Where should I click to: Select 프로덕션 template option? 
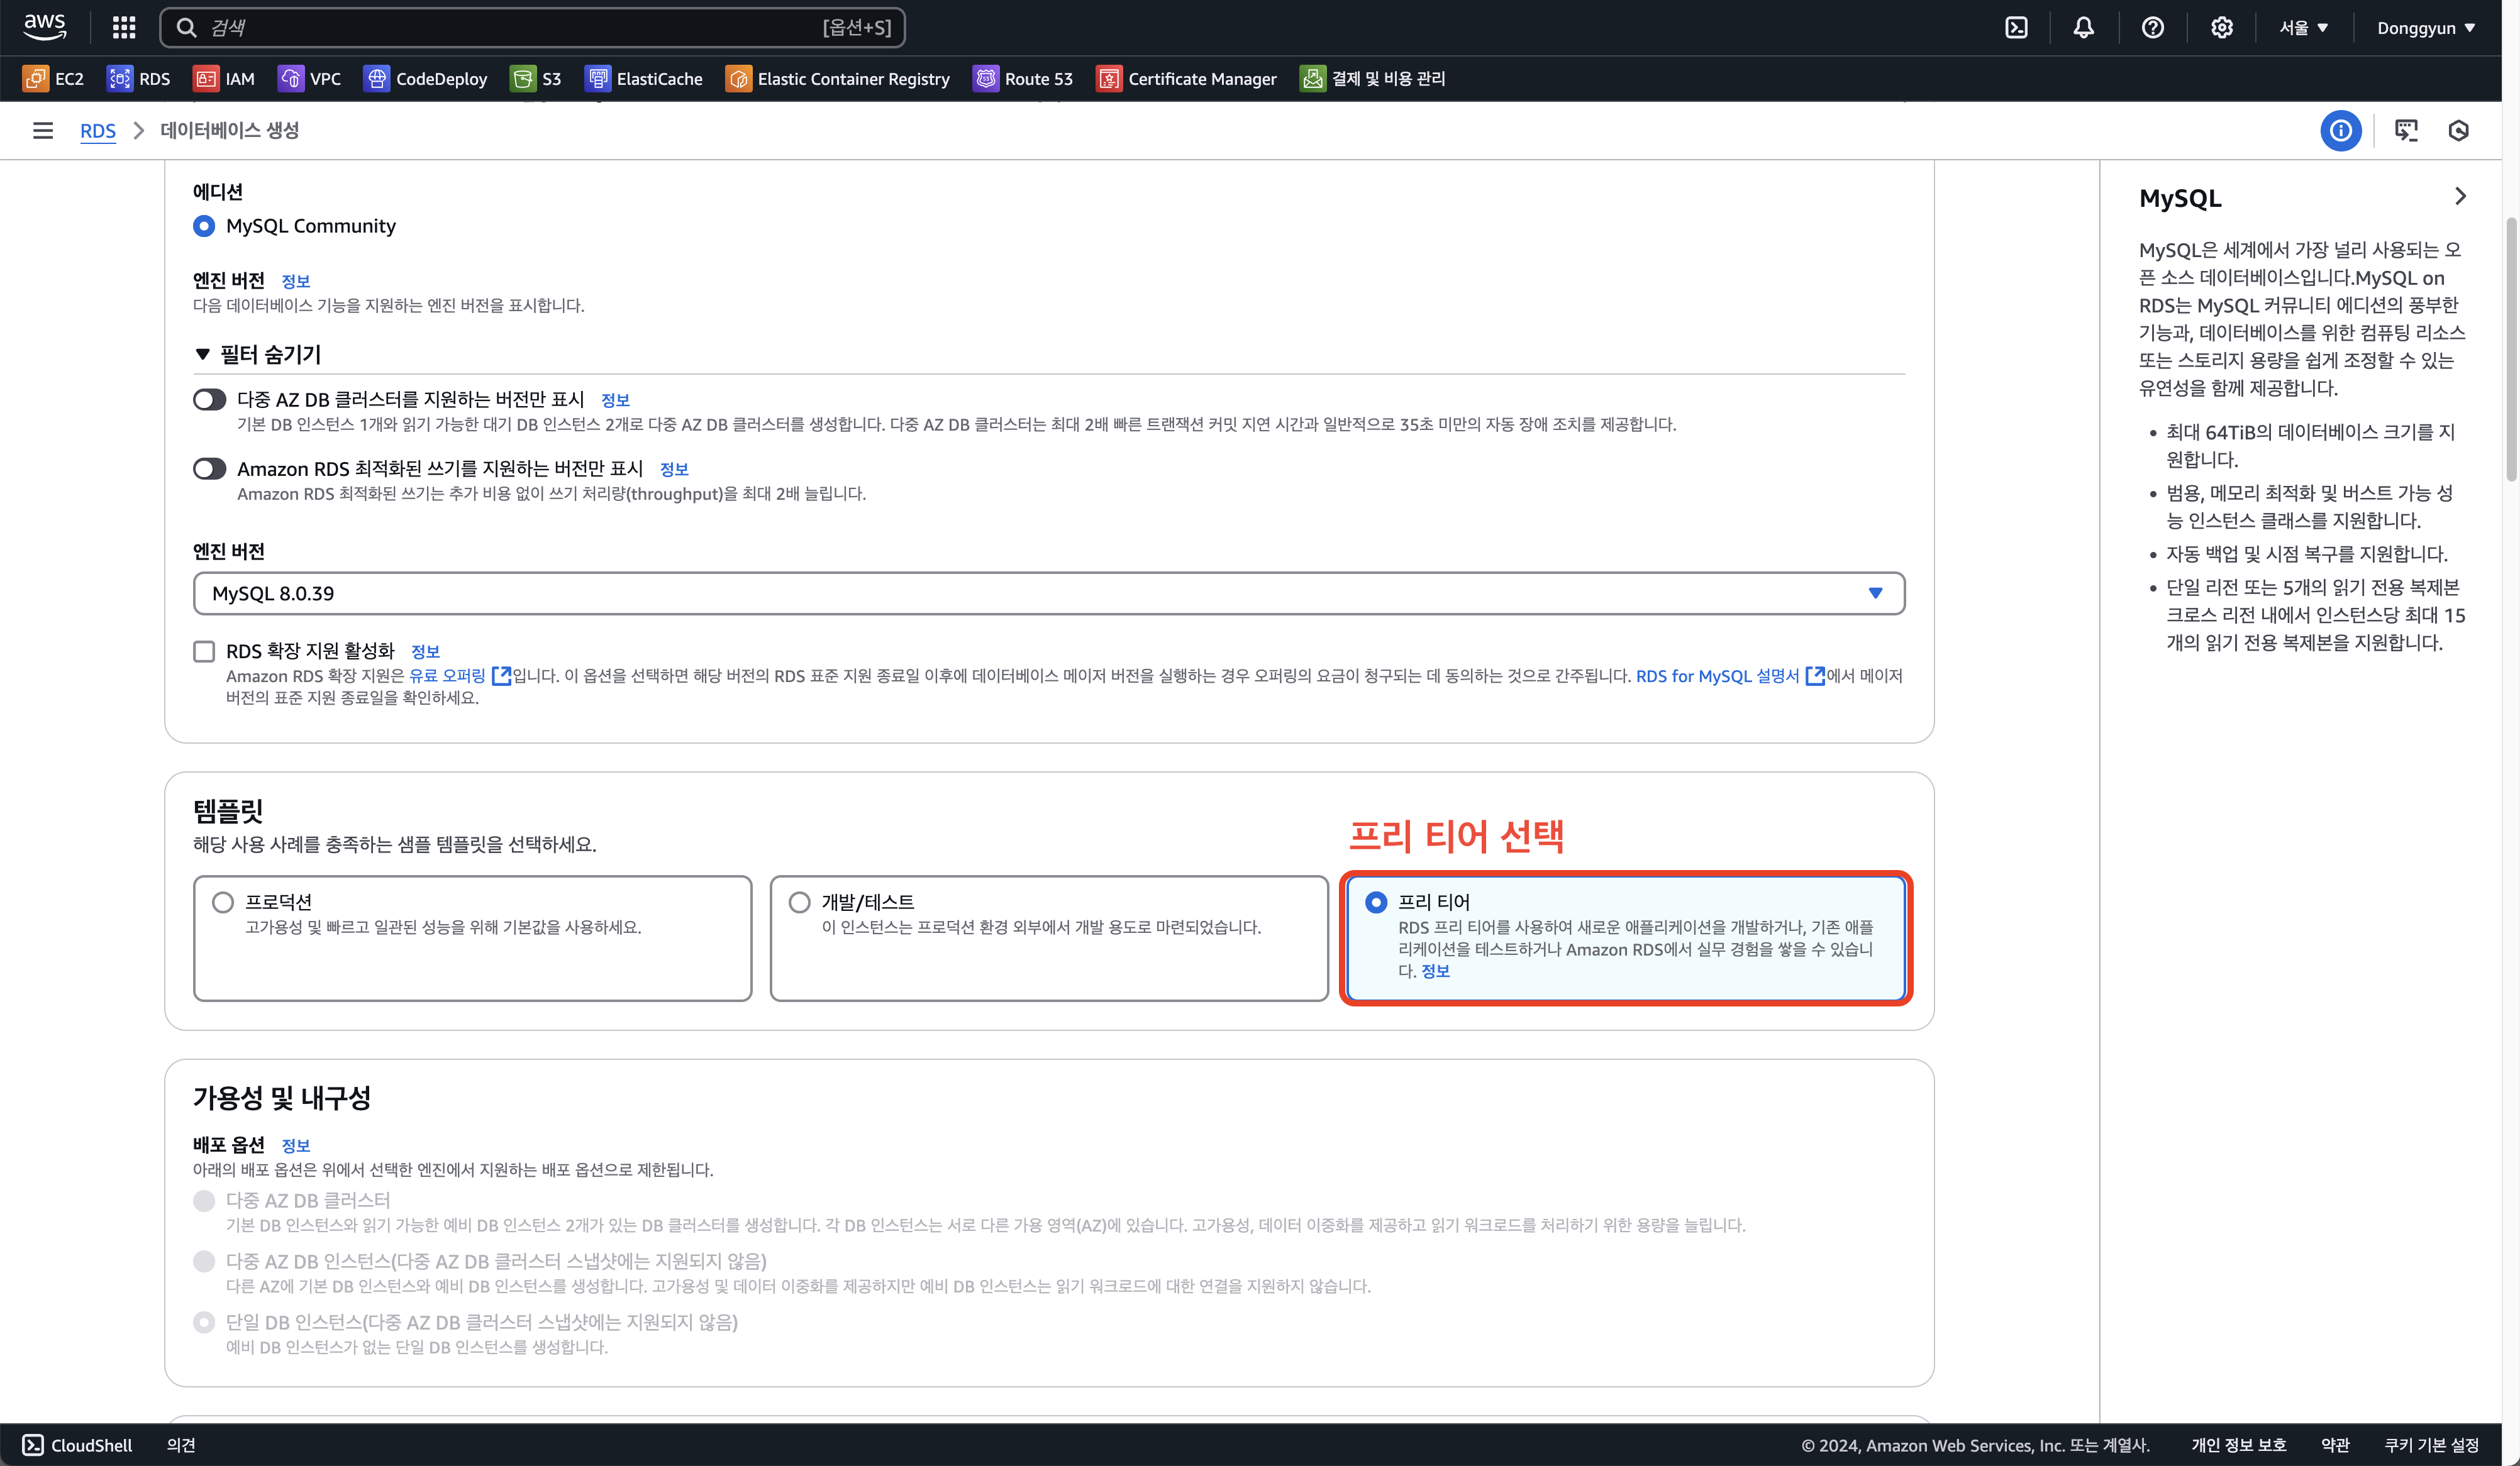(472, 939)
